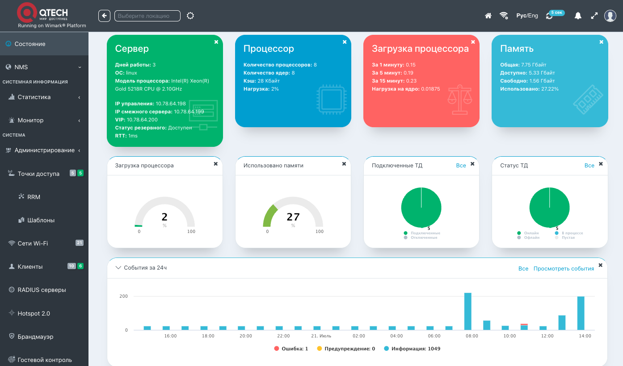Collapse the События за 24ч panel

tap(118, 268)
